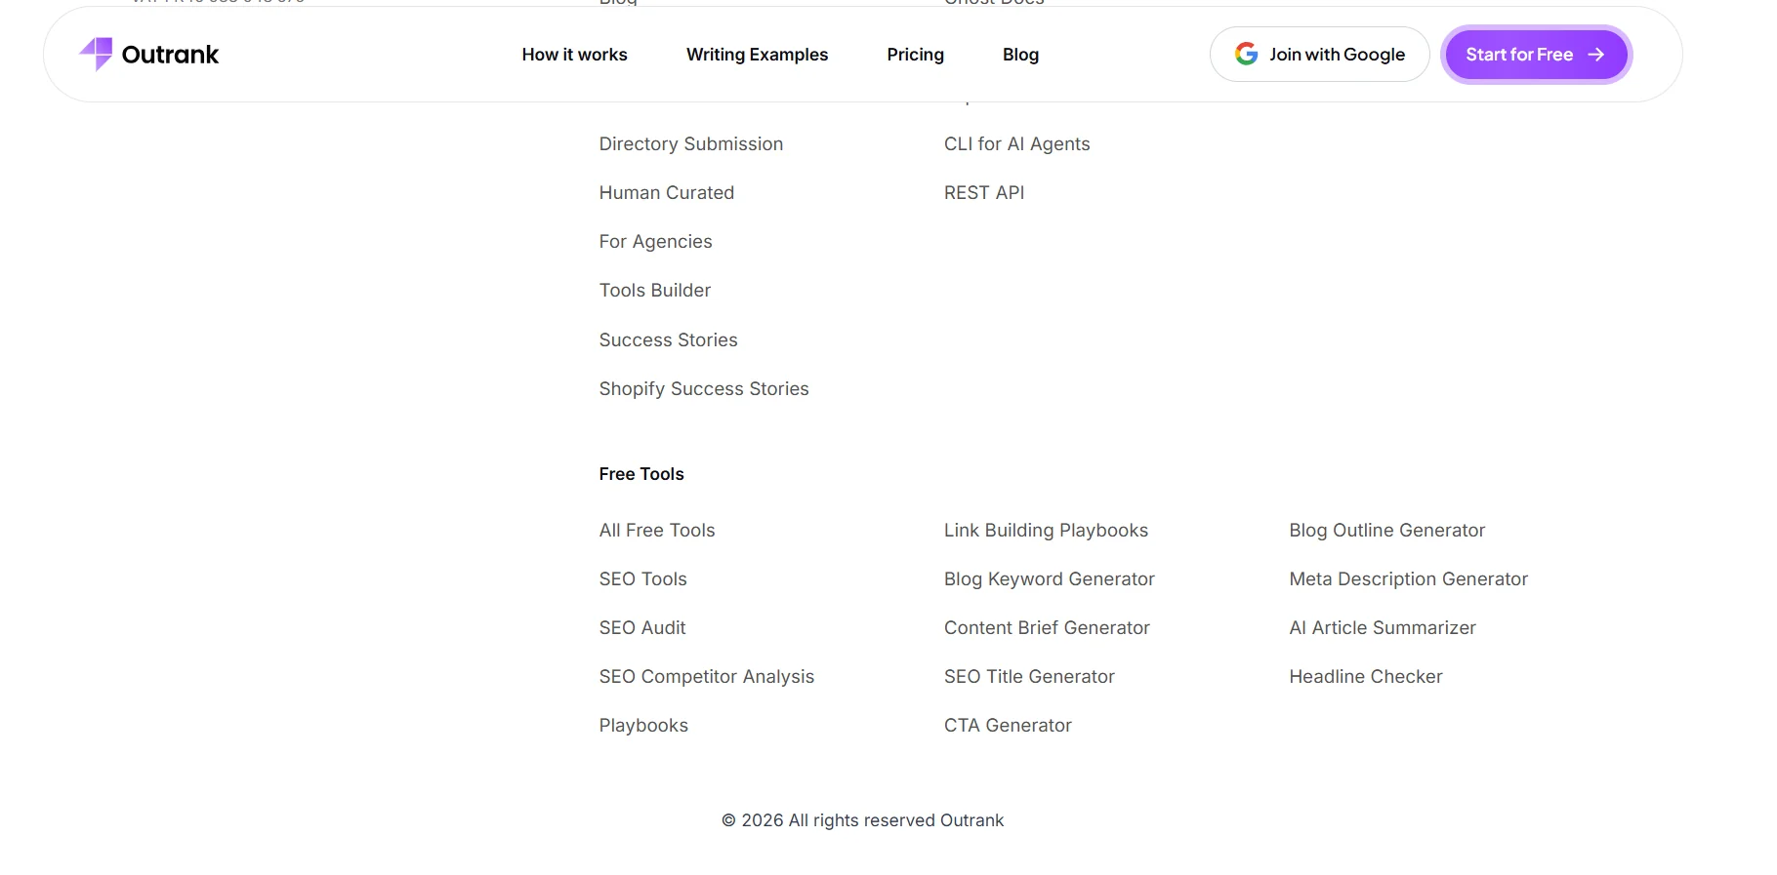Image resolution: width=1777 pixels, height=875 pixels.
Task: Open the SEO Tools link
Action: click(643, 579)
